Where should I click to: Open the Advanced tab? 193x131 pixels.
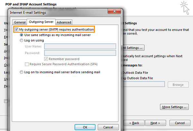click(64, 22)
